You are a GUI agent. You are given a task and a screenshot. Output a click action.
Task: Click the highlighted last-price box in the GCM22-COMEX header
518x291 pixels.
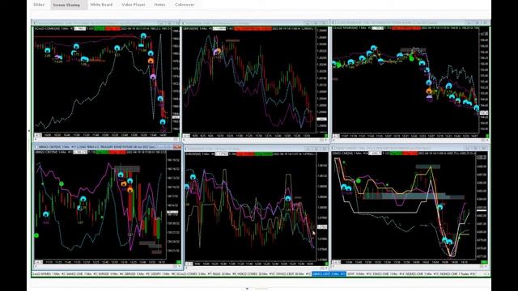[x=80, y=29]
